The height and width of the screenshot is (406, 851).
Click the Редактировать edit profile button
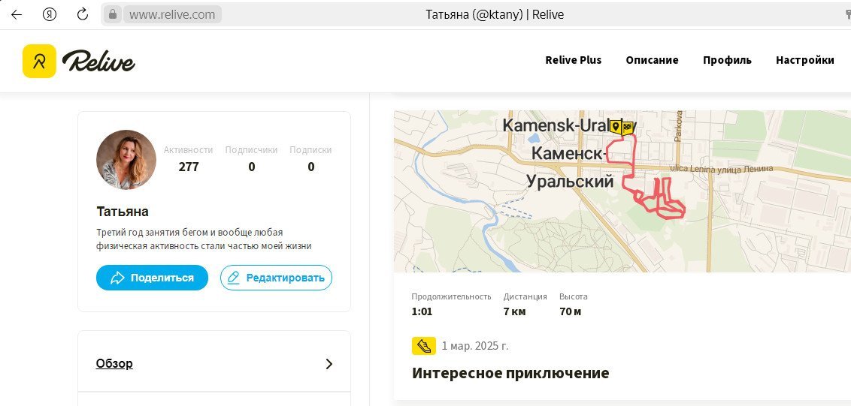click(x=276, y=278)
